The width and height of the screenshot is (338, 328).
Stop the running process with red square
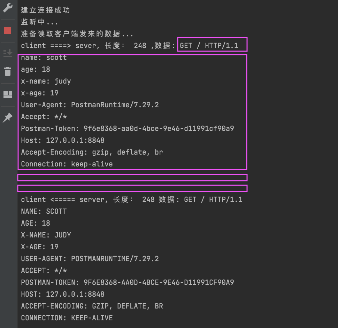click(x=8, y=31)
